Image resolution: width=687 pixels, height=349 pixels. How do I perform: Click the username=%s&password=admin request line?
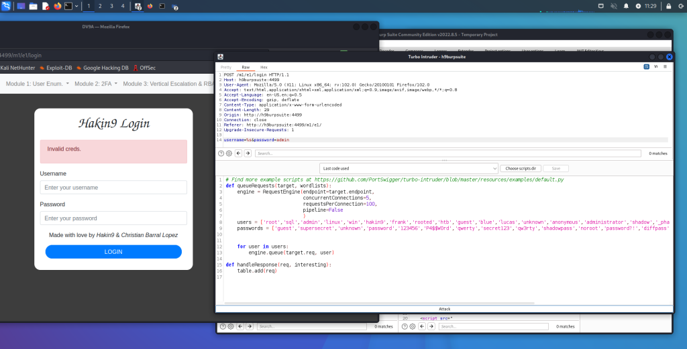point(256,140)
